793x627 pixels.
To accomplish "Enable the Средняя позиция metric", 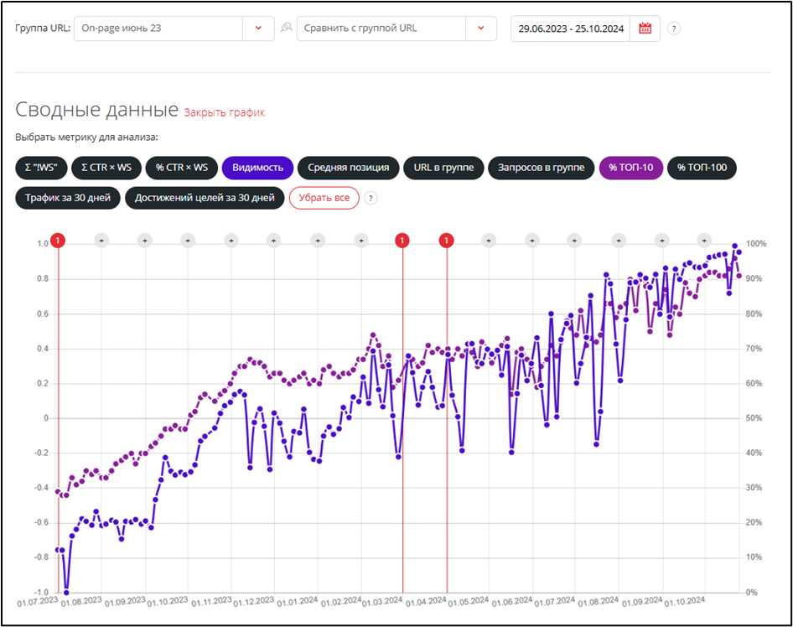I will pos(348,168).
